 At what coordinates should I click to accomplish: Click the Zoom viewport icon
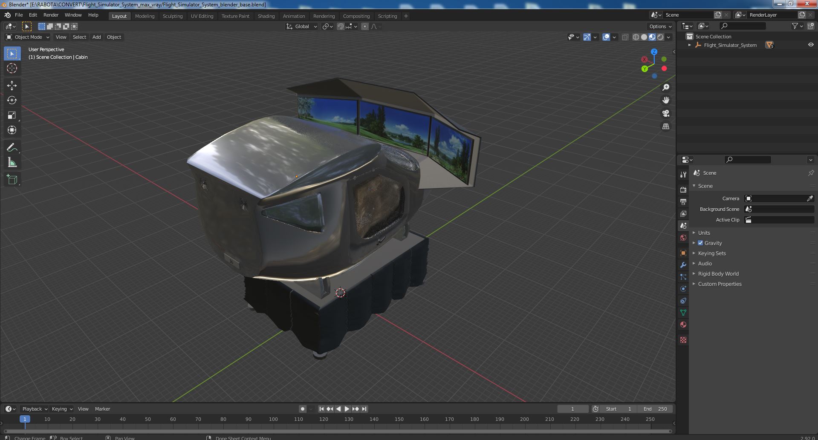point(665,87)
